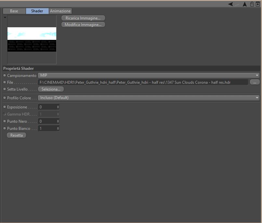
Task: Click the up arrow navigation icon
Action: point(245,4)
